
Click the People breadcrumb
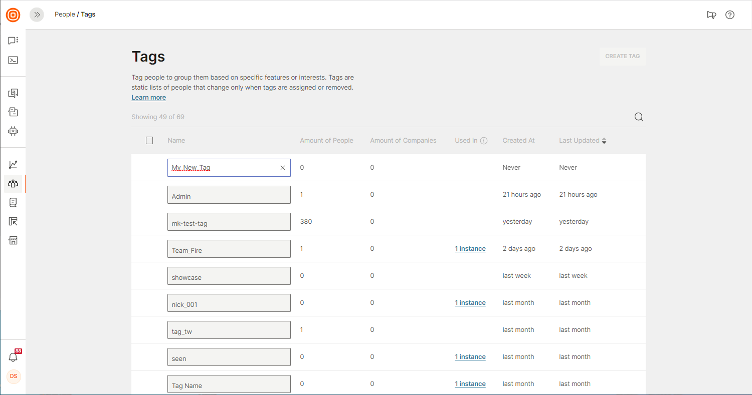pyautogui.click(x=65, y=15)
